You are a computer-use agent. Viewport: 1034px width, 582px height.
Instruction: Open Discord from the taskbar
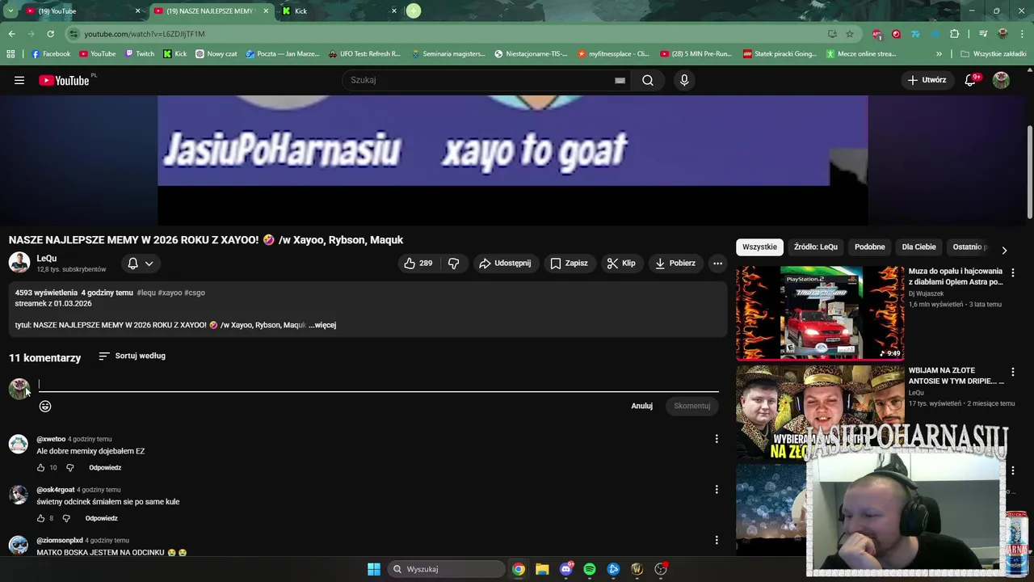tap(566, 569)
